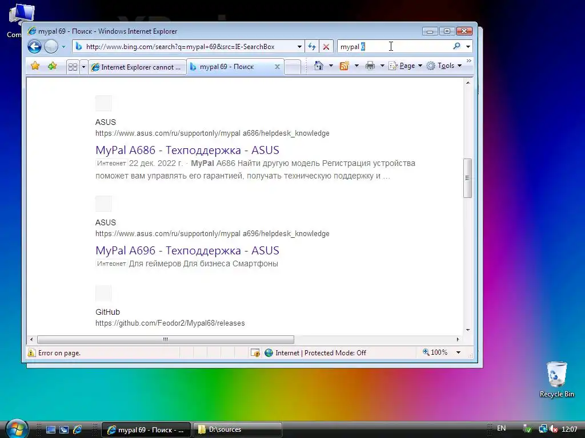Viewport: 585px width, 438px height.
Task: Click the muted volume tray icon
Action: point(554,429)
